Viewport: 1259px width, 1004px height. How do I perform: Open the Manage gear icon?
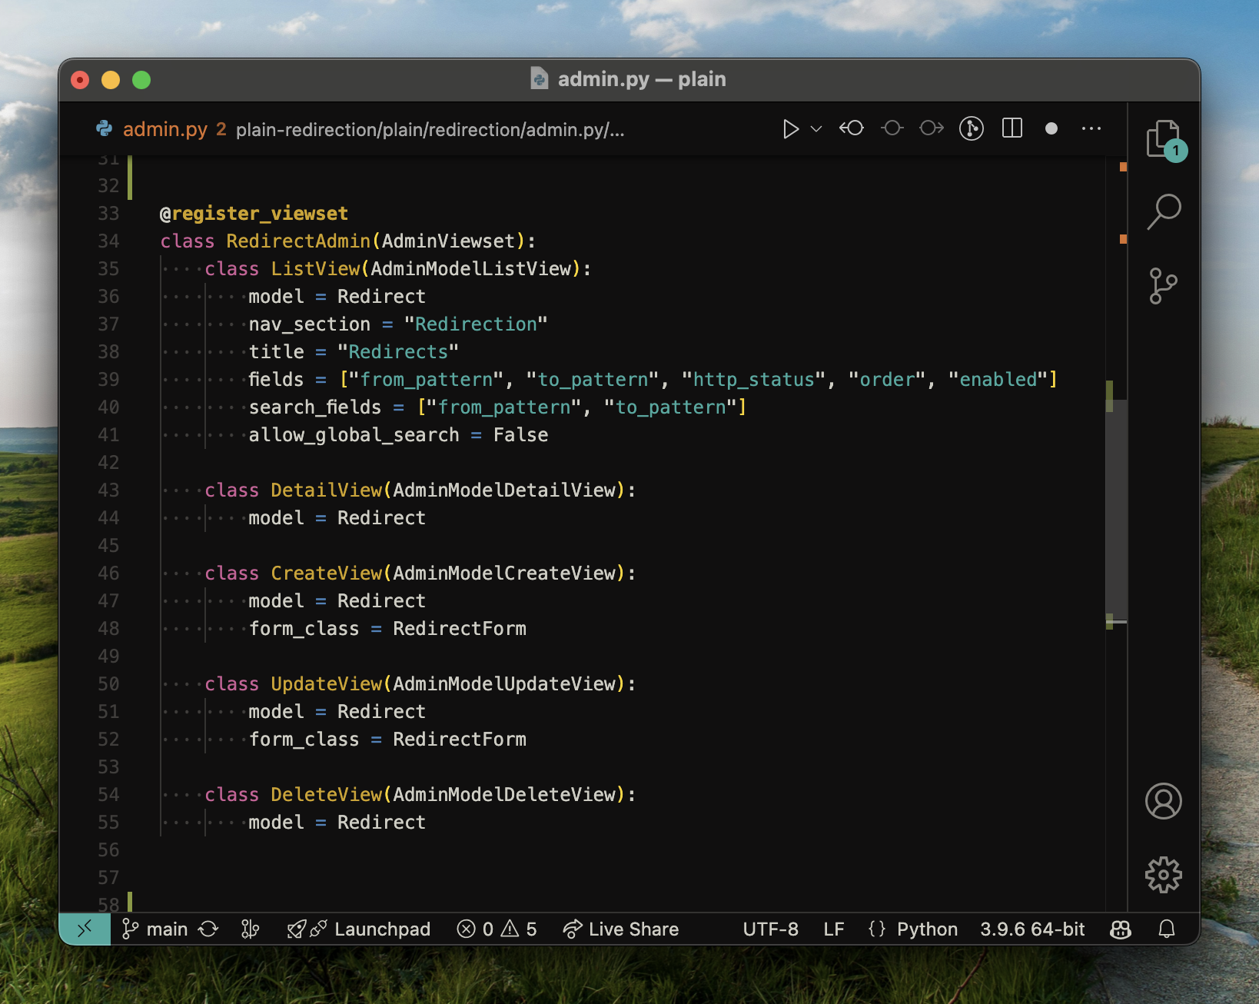(x=1163, y=875)
